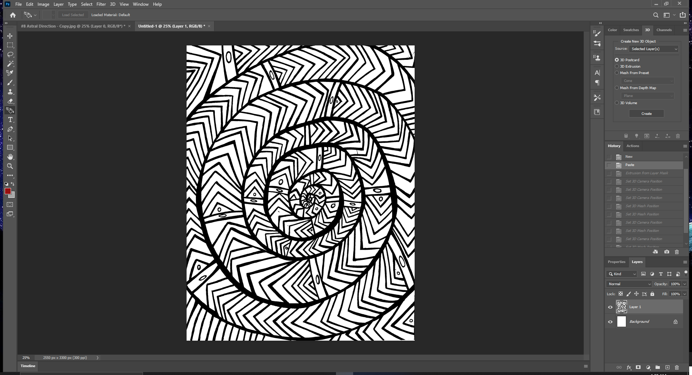The height and width of the screenshot is (375, 692).
Task: Select the Rectangle shape tool
Action: coord(10,147)
